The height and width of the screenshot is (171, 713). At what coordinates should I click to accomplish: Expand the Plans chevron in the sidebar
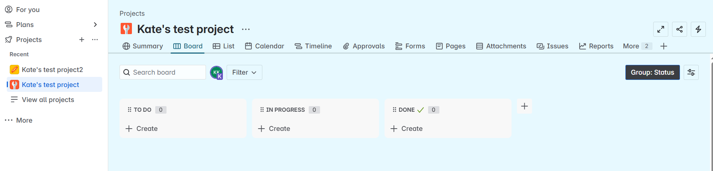coord(95,25)
